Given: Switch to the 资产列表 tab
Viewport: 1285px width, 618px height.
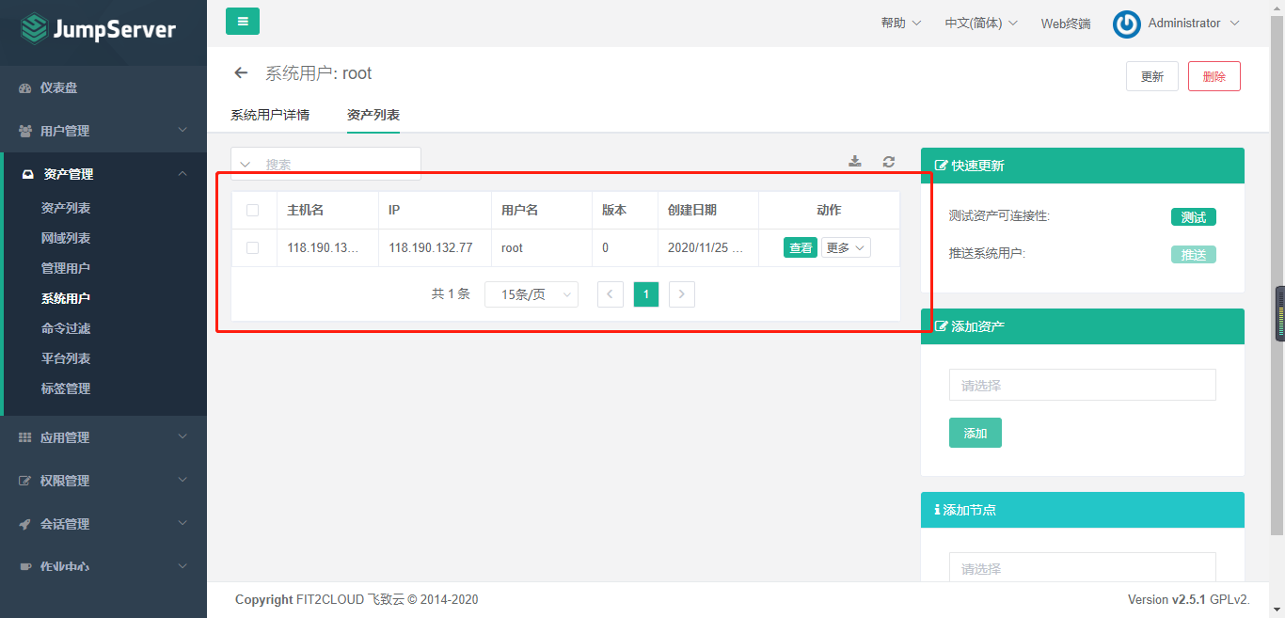Looking at the screenshot, I should [x=373, y=116].
